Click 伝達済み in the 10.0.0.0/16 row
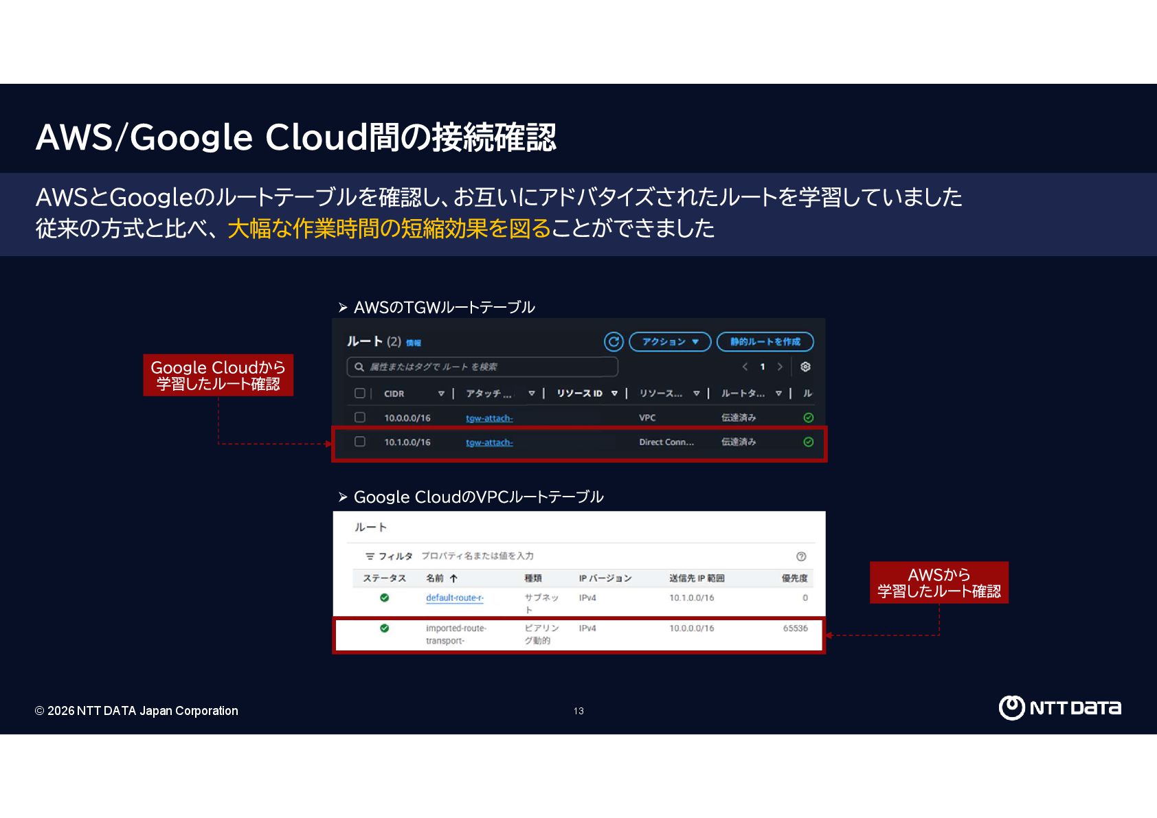Image resolution: width=1157 pixels, height=818 pixels. [x=739, y=418]
